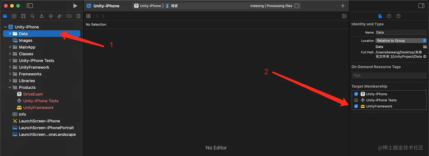Open the Breakpoint navigator icon
Screen dimensions: 429x156
[69, 16]
